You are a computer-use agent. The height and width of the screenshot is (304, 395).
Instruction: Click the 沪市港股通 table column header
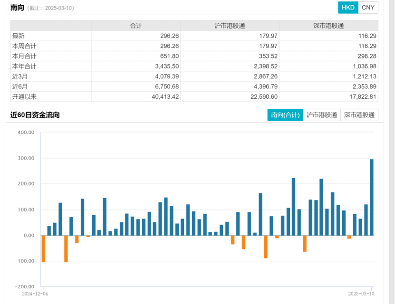tap(230, 26)
